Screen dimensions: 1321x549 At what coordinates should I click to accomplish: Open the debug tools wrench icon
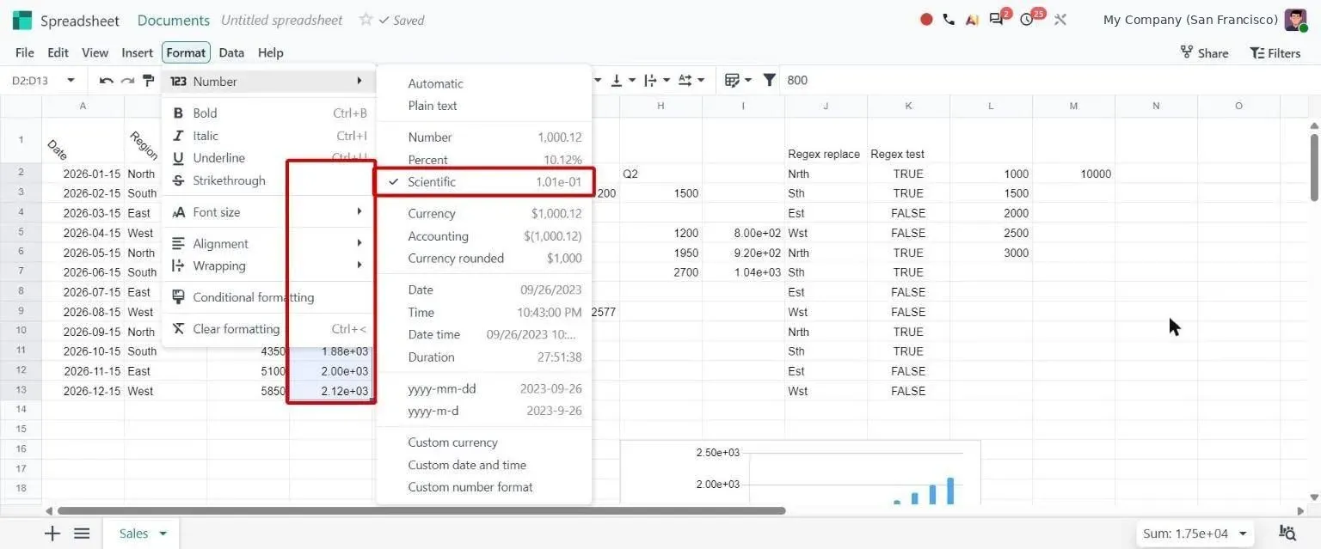[1060, 19]
